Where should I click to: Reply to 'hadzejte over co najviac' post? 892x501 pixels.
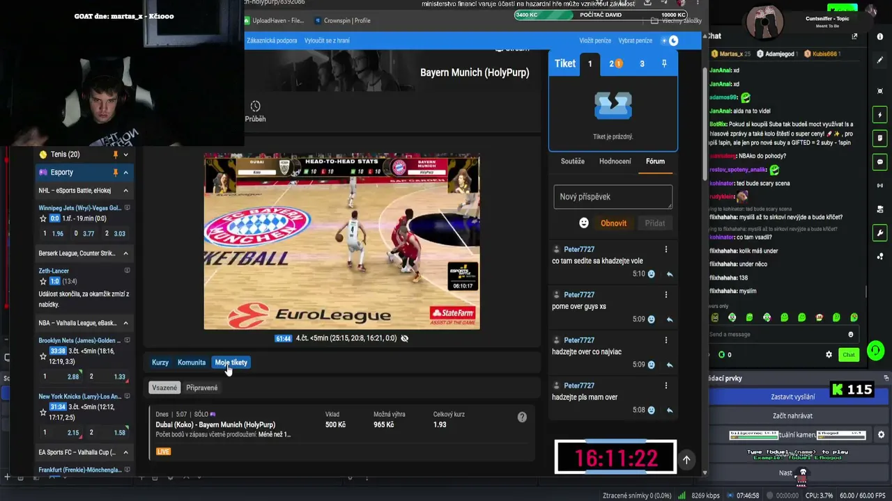pos(670,365)
